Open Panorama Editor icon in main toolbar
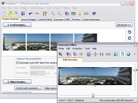Viewport: 138px width, 103px height. tap(67, 14)
